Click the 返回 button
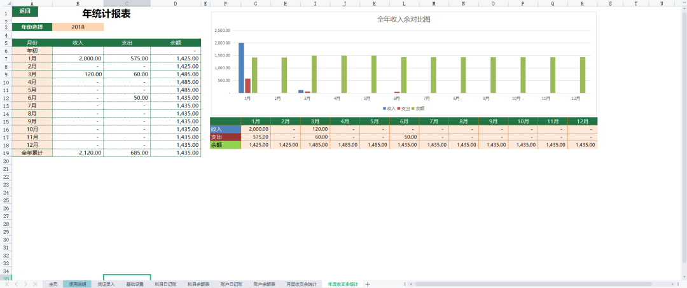The width and height of the screenshot is (687, 288). pos(25,11)
